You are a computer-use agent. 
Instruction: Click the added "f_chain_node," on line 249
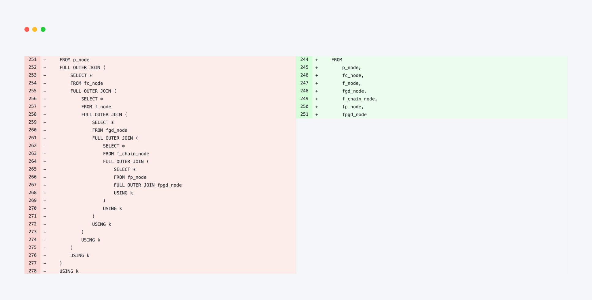(360, 99)
